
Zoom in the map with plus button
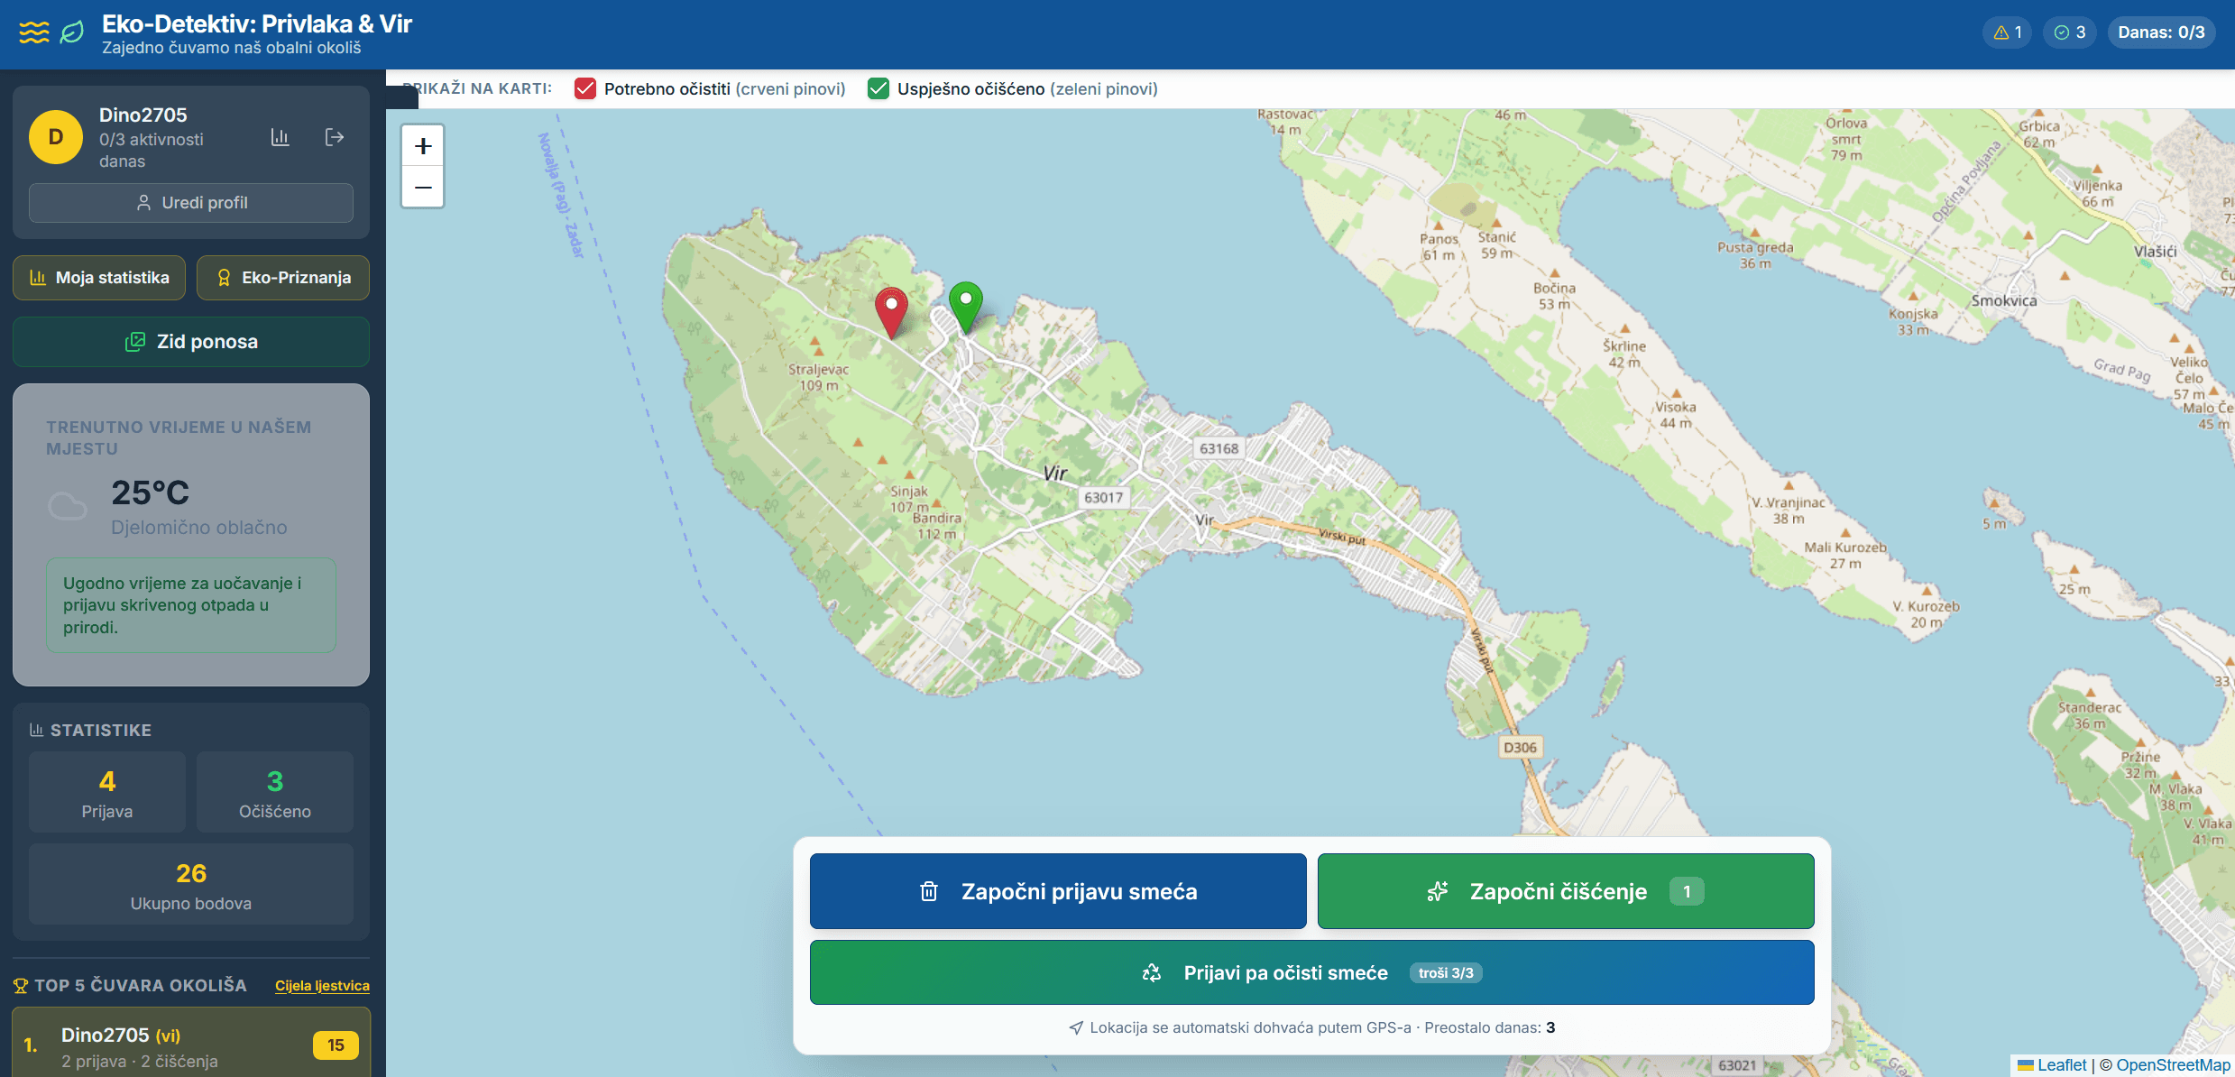pos(423,146)
